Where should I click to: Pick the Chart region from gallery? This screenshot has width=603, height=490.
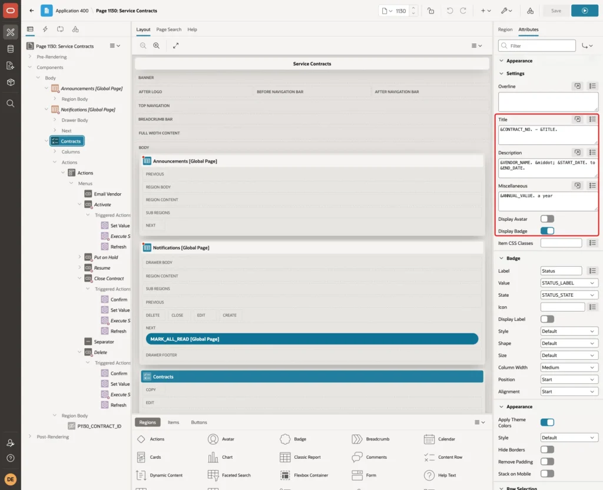click(220, 457)
